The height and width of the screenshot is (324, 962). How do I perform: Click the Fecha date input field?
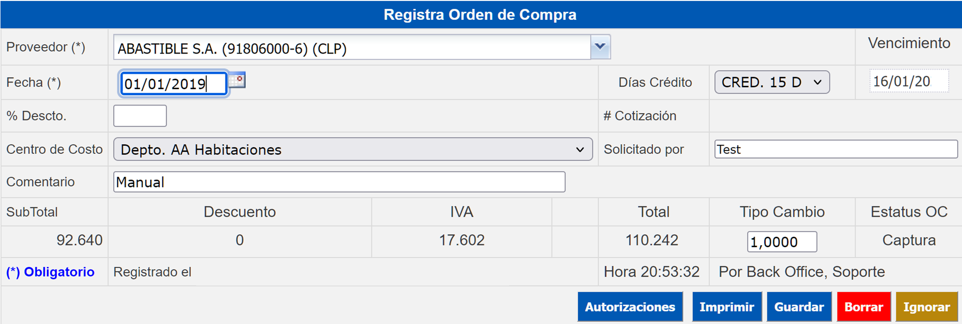click(173, 84)
